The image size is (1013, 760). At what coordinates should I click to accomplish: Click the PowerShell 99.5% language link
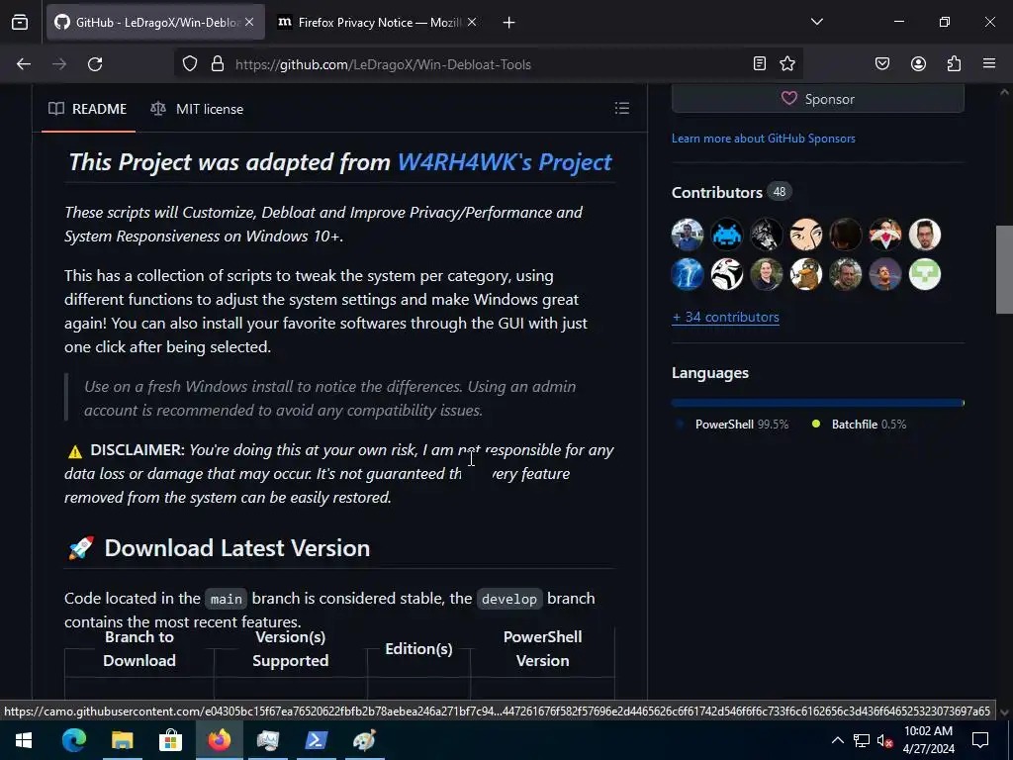(x=732, y=424)
